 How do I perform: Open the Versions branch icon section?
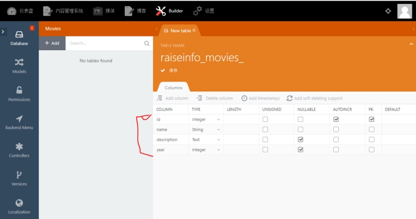tap(19, 179)
